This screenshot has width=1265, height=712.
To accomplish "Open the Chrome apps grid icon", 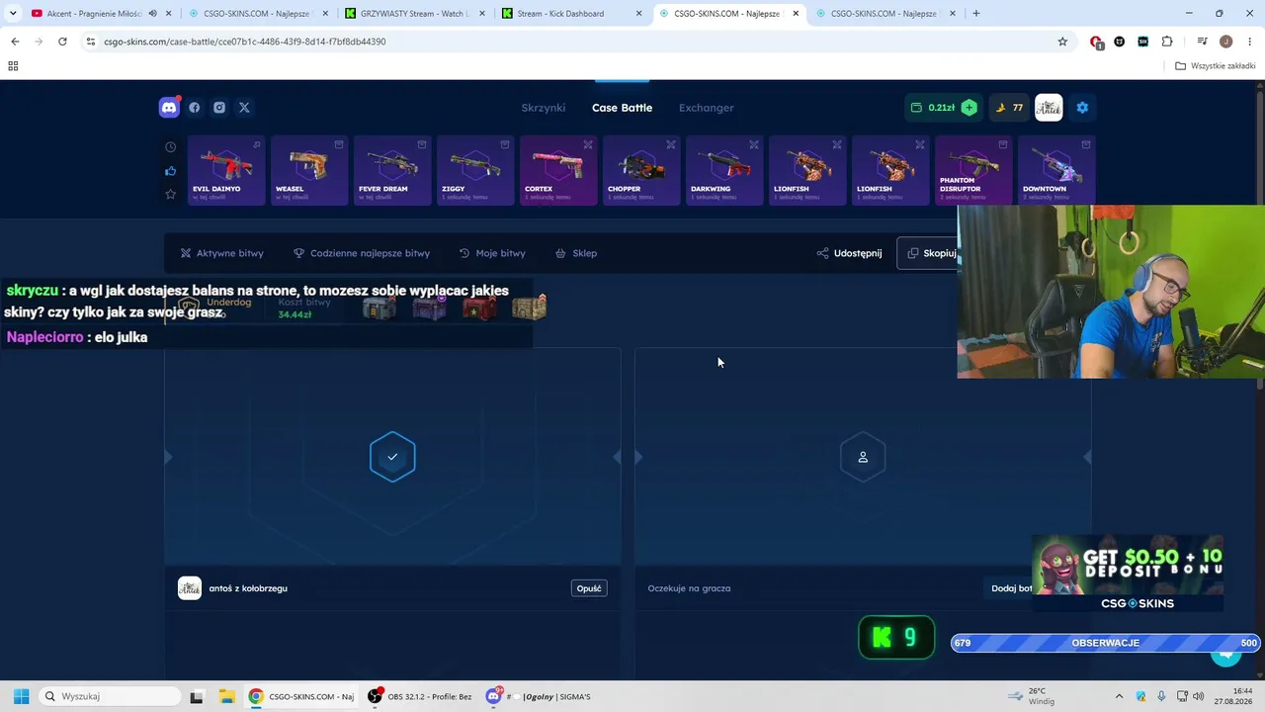I will (13, 66).
